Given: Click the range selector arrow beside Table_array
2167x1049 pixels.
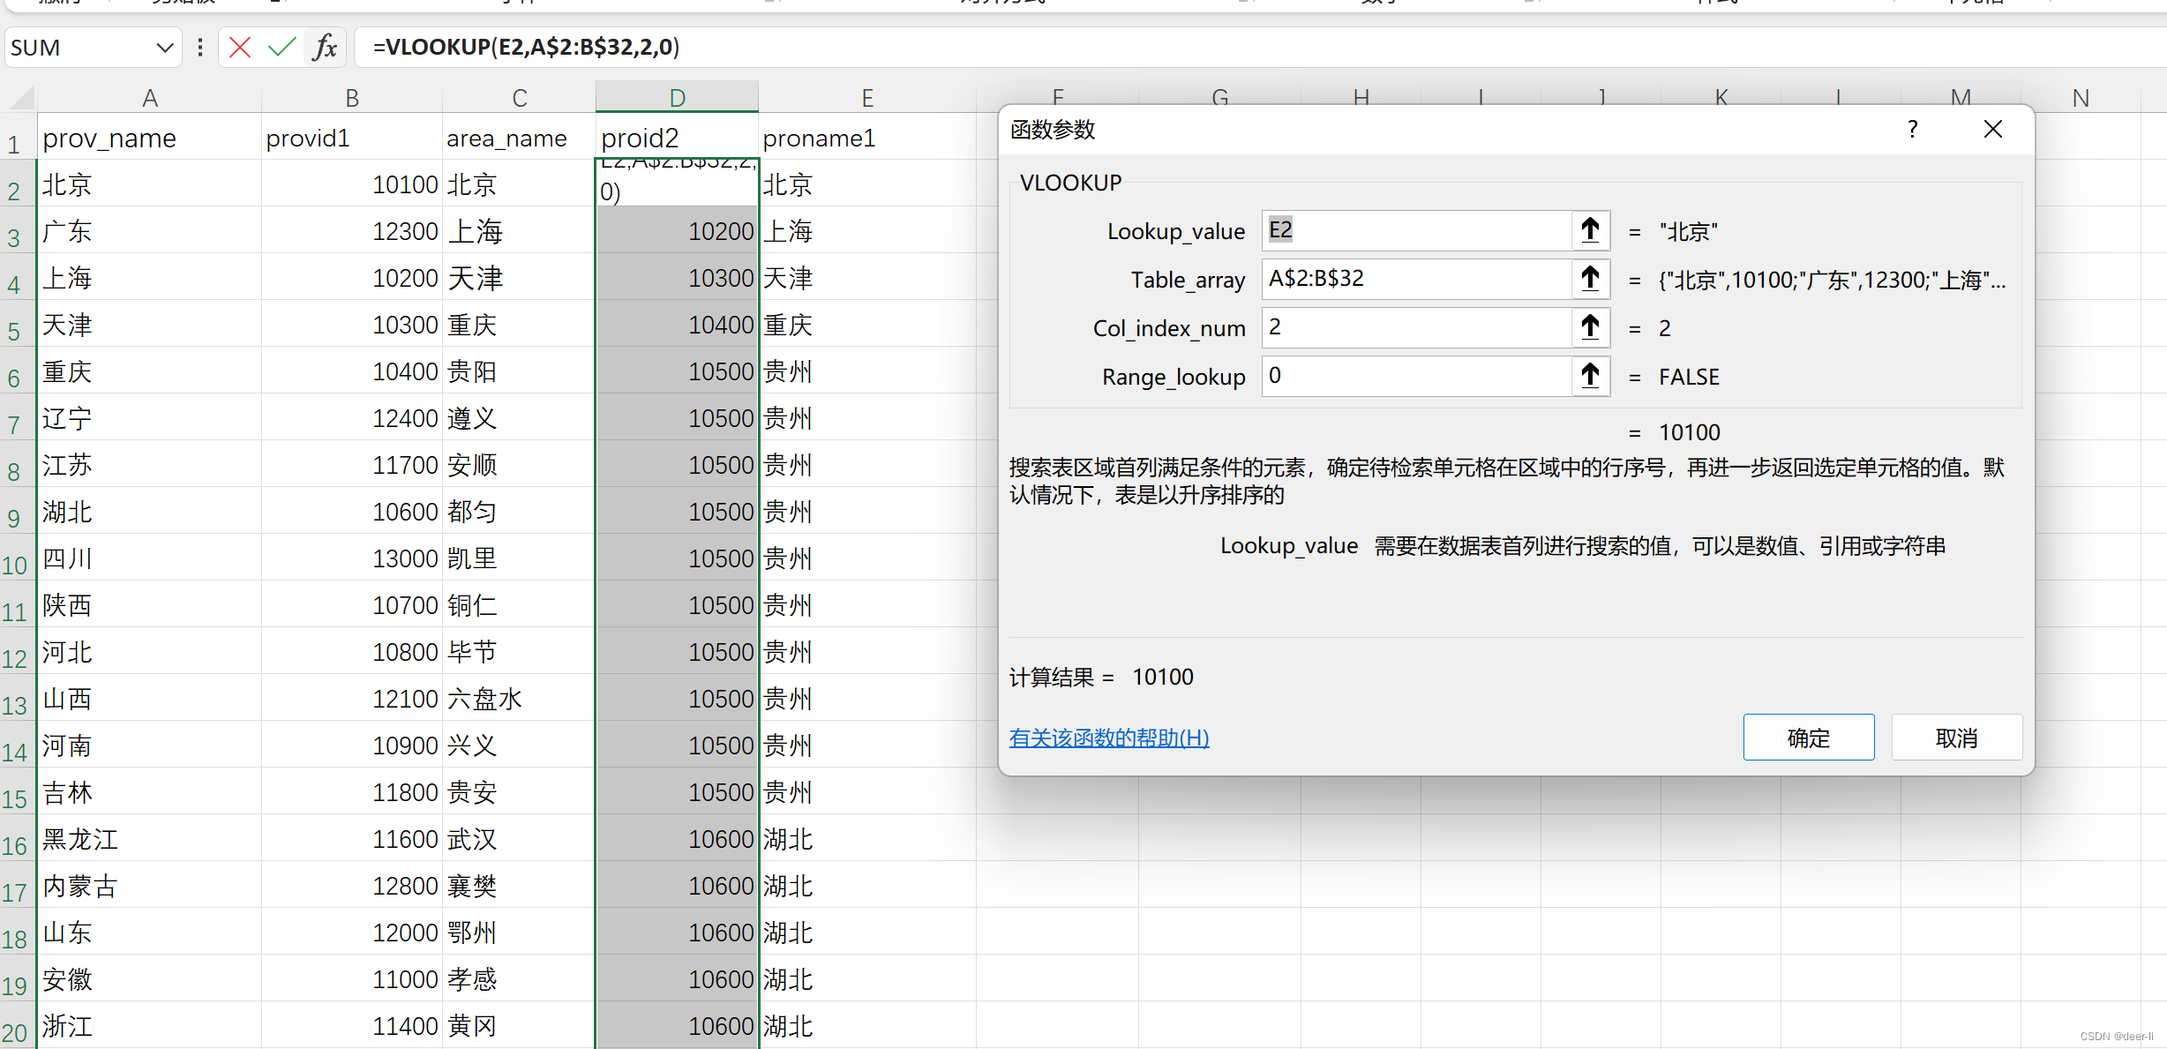Looking at the screenshot, I should 1590,279.
